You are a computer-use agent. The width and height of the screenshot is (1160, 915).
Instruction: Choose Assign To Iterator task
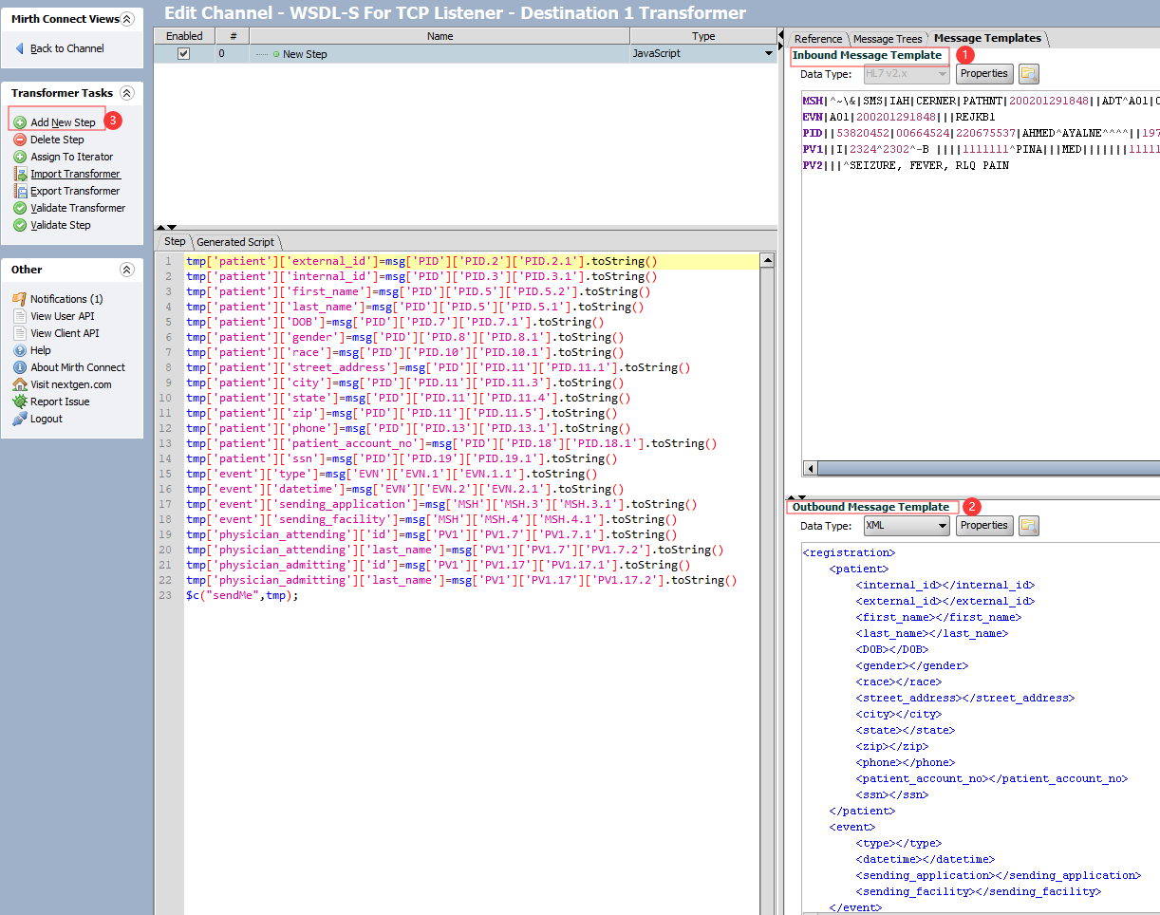coord(71,157)
